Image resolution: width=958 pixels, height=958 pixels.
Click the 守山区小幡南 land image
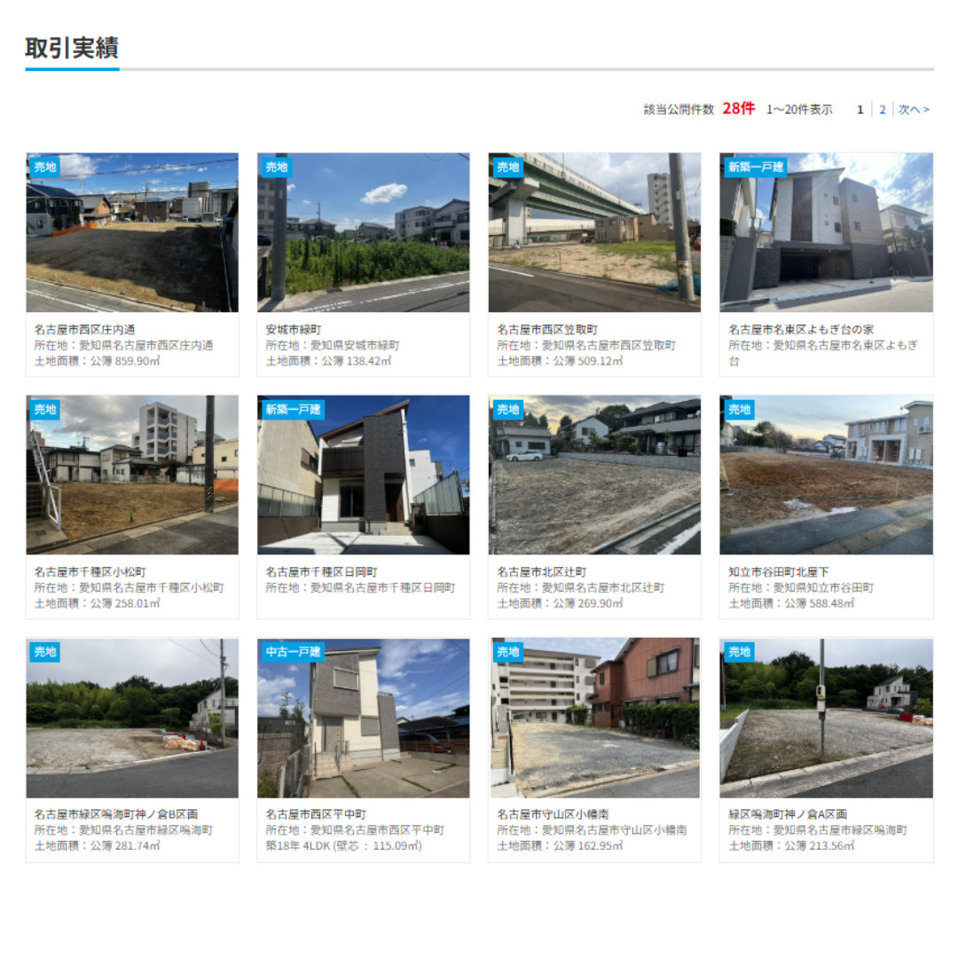pyautogui.click(x=594, y=718)
